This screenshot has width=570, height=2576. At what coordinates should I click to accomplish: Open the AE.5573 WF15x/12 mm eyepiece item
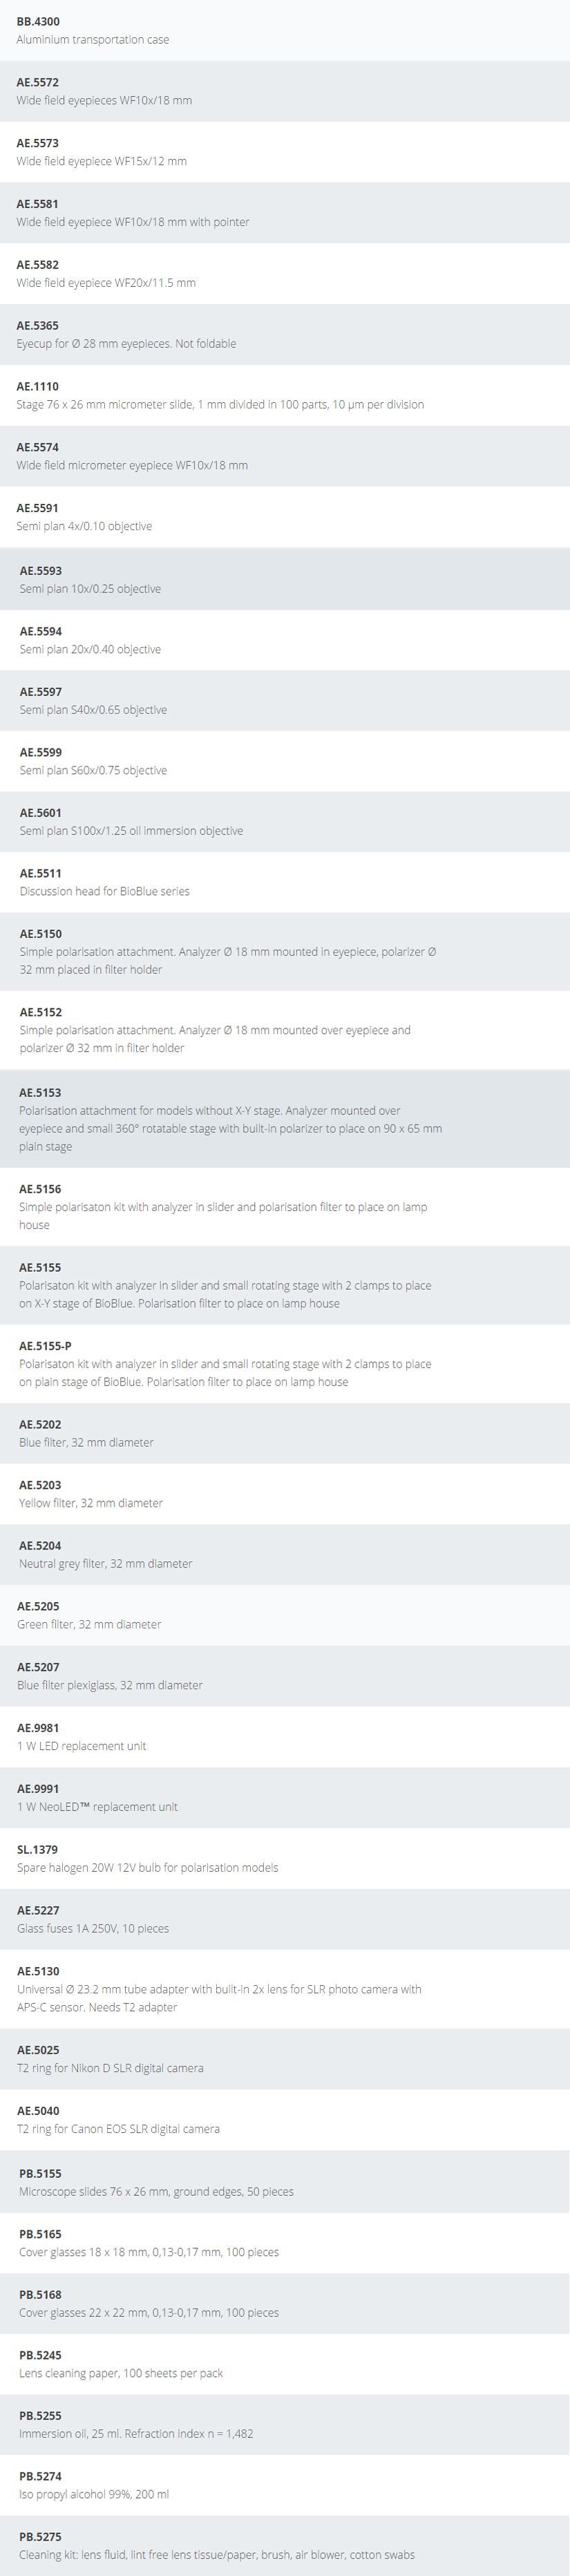tap(285, 152)
